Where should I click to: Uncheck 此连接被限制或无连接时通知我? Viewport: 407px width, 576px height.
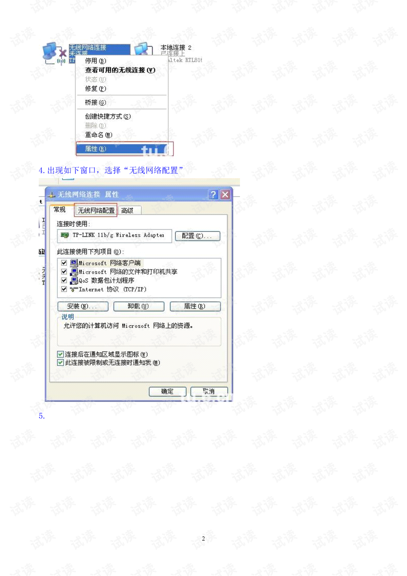(61, 363)
